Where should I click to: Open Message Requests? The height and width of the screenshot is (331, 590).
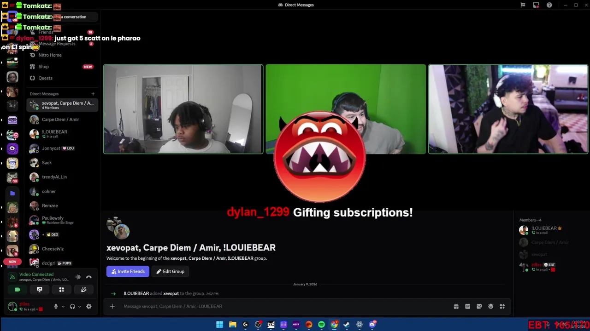click(x=61, y=44)
